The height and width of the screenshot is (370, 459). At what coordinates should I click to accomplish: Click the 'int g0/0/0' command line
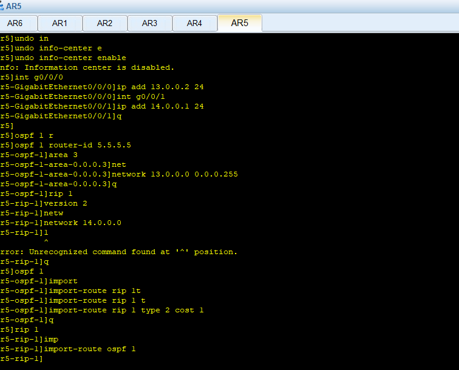pos(32,77)
